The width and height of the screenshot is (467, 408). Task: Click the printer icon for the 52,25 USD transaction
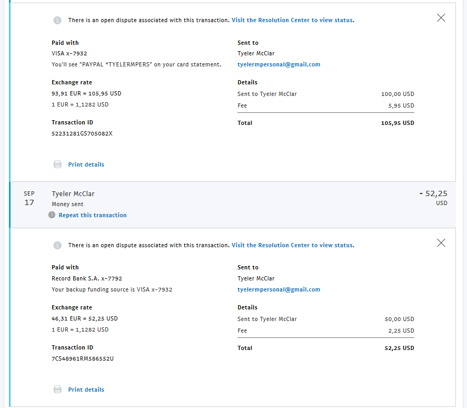57,390
